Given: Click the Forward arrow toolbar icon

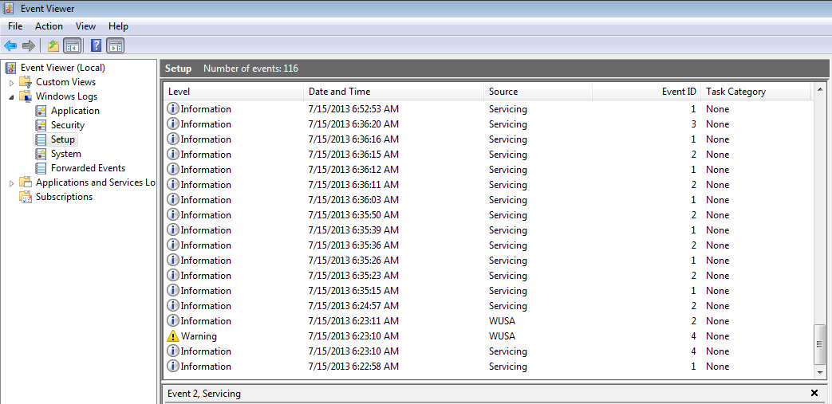Looking at the screenshot, I should tap(29, 45).
